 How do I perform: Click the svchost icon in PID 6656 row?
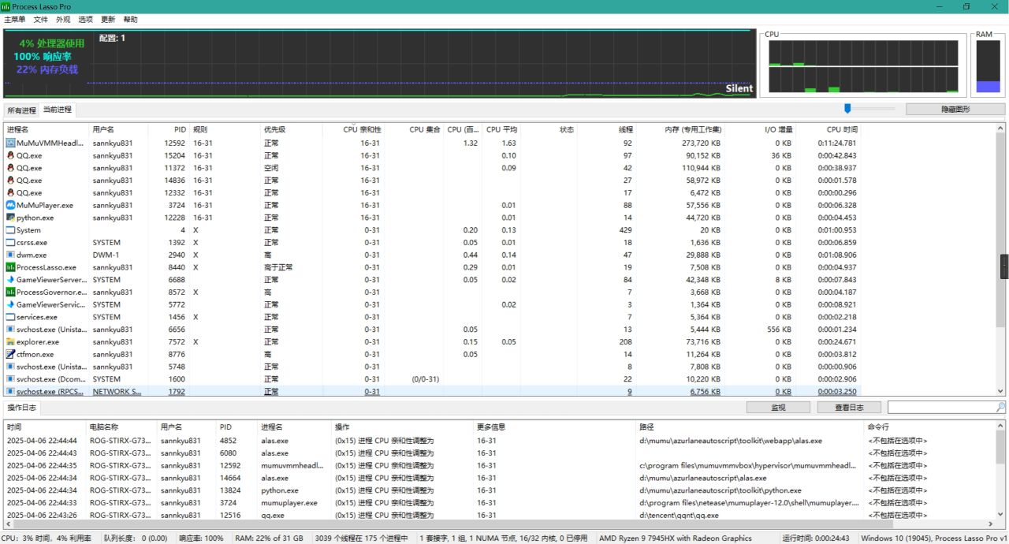(10, 330)
